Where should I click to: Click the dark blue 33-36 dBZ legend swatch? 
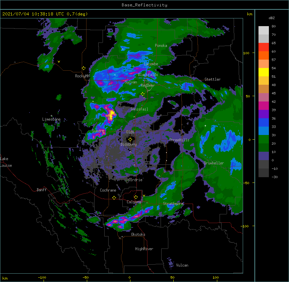(264, 122)
